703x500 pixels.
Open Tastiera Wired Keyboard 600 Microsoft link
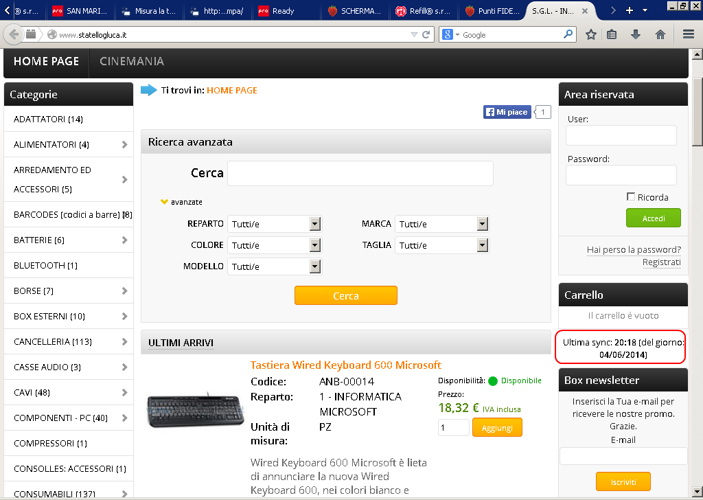pyautogui.click(x=346, y=365)
